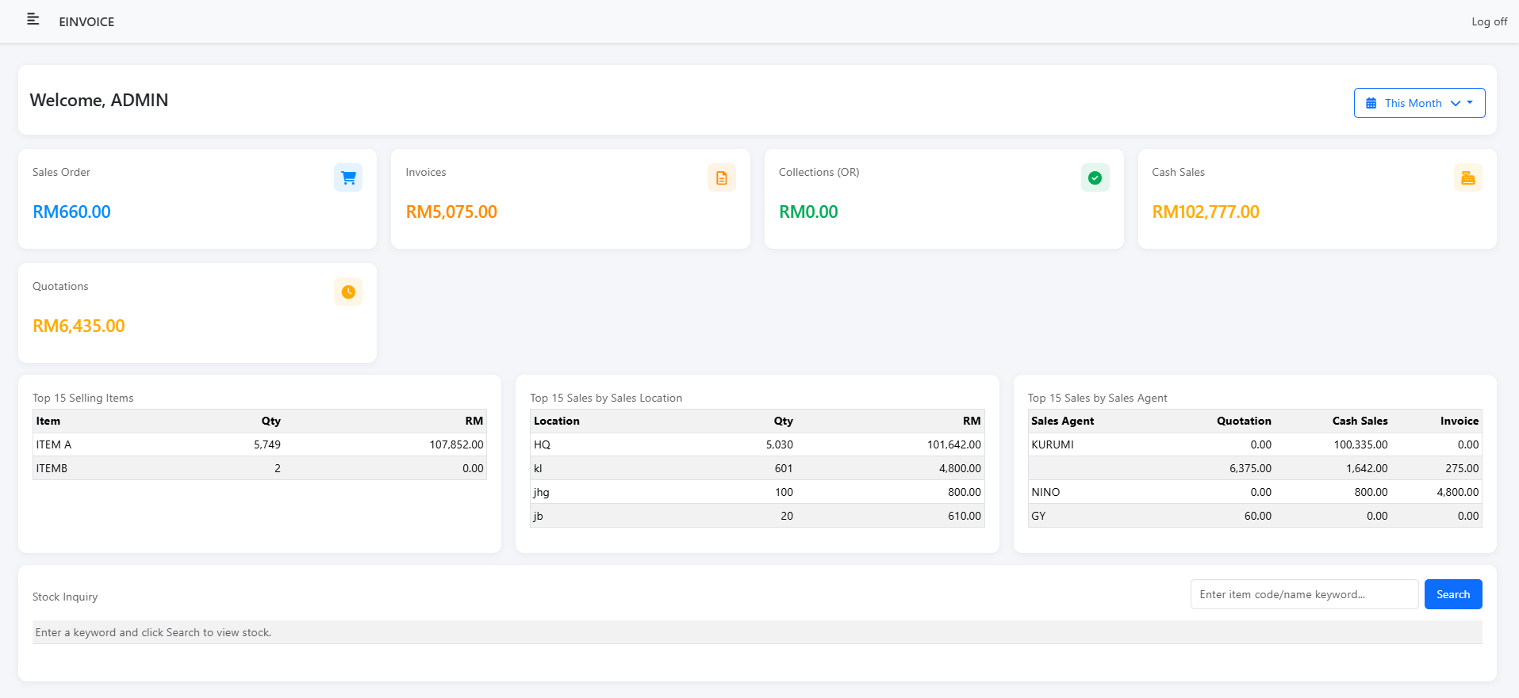Image resolution: width=1519 pixels, height=698 pixels.
Task: Log off from the admin account
Action: point(1489,21)
